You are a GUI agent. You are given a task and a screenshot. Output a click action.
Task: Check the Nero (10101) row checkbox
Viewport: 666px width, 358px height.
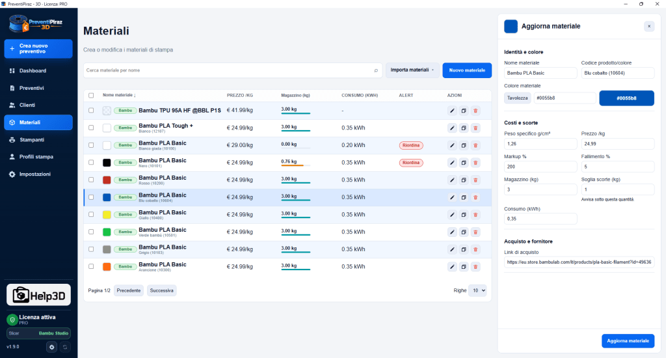[91, 163]
